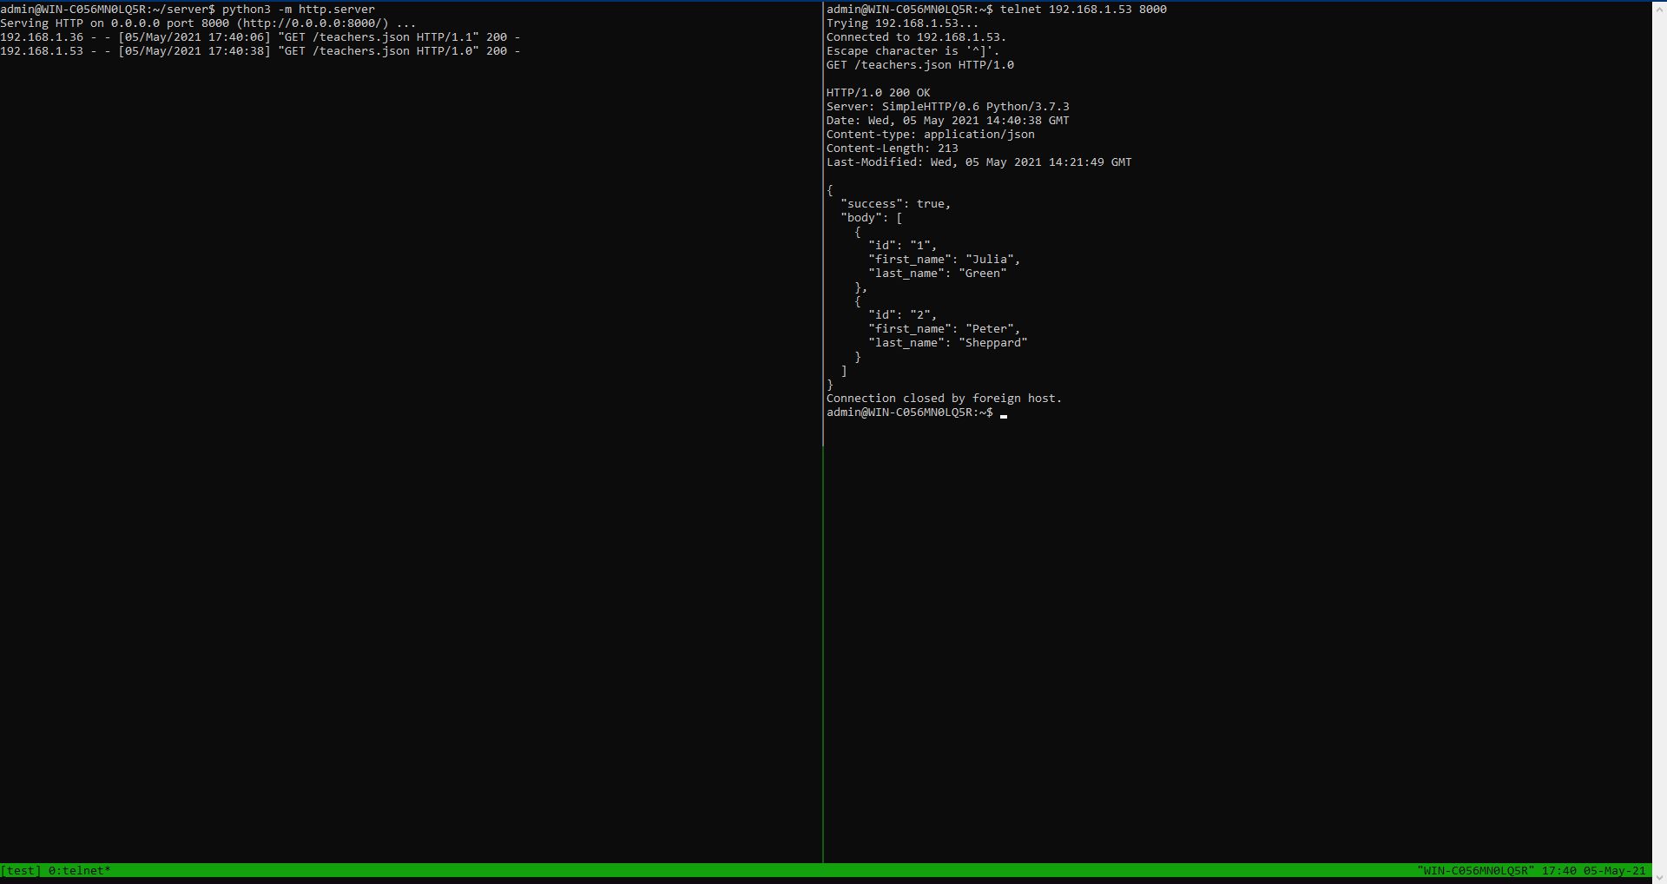Click the '"id": "1"' JSON line

[x=903, y=246]
